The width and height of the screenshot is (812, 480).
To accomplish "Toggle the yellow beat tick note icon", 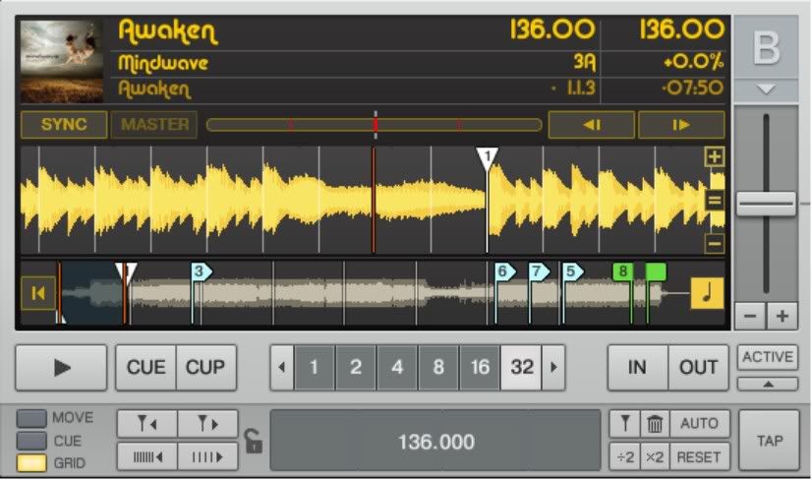I will (707, 293).
